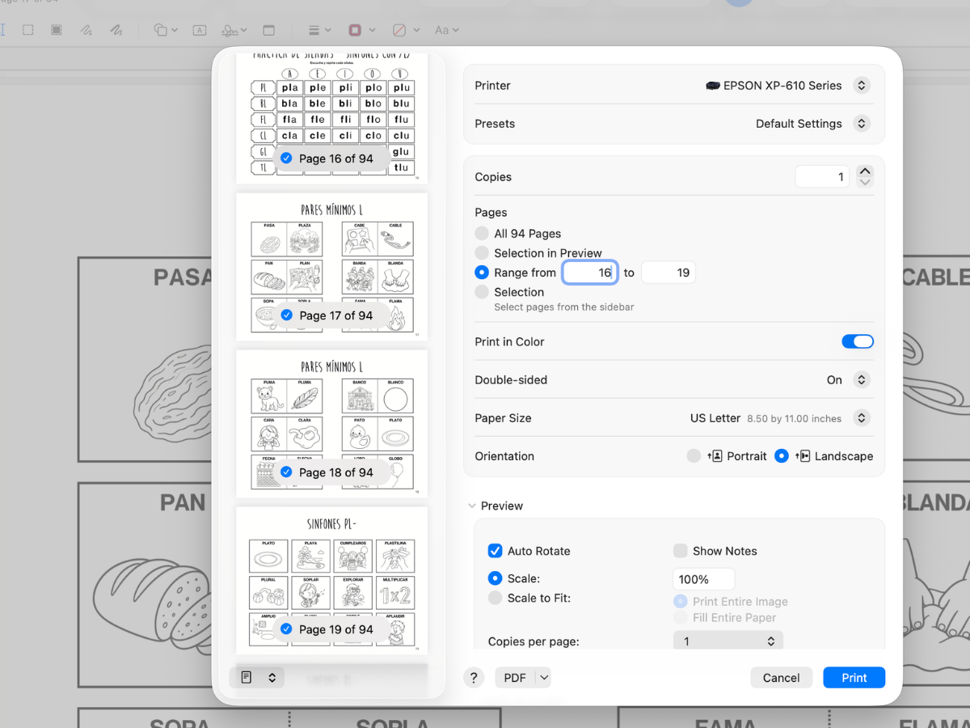This screenshot has width=970, height=728.
Task: Select the All 94 Pages option
Action: coord(482,233)
